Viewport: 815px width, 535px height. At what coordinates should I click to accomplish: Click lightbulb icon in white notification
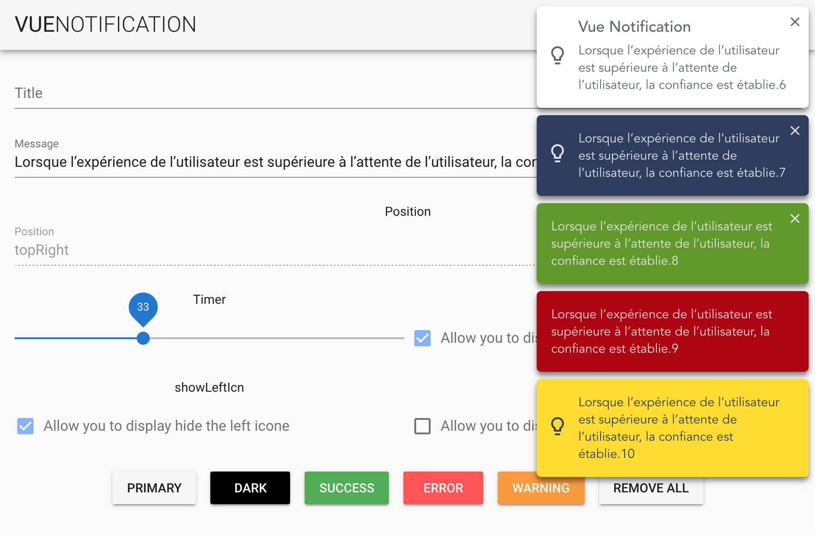[x=558, y=55]
